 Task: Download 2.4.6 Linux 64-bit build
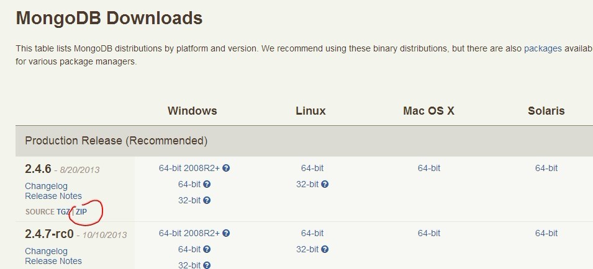(312, 168)
